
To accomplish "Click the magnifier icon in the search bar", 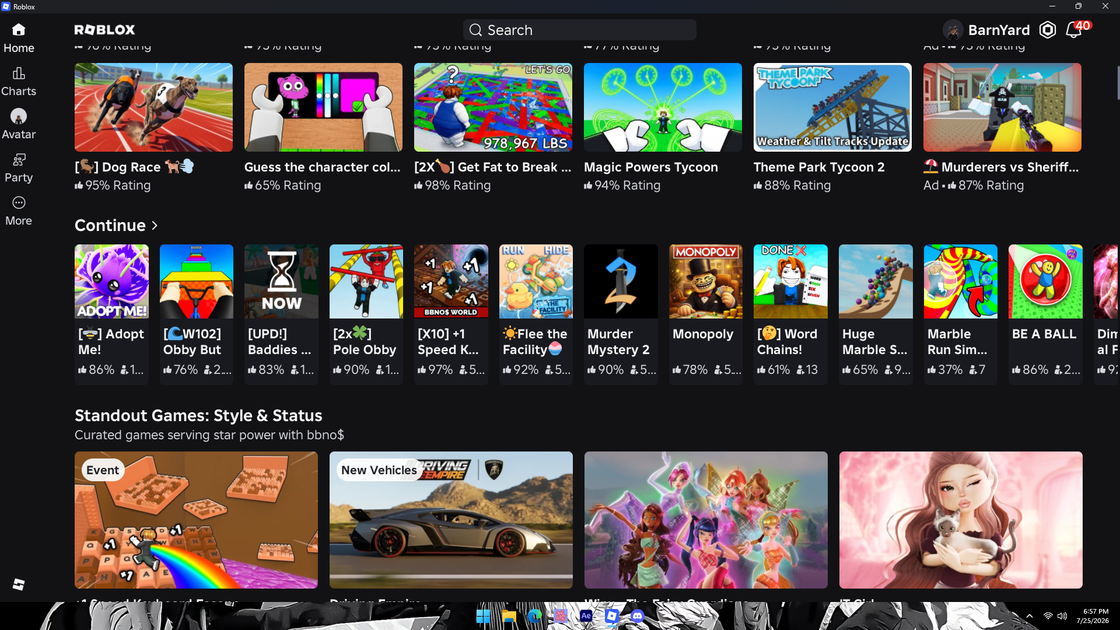I will pos(475,30).
